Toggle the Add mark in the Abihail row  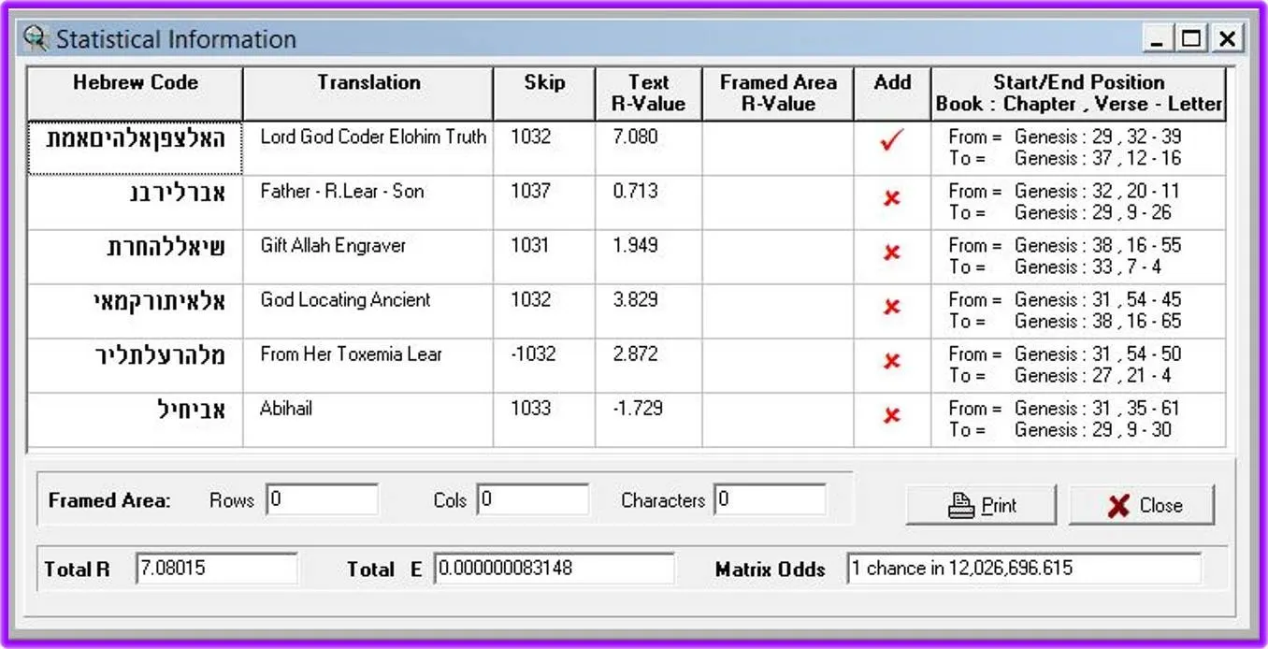tap(892, 416)
